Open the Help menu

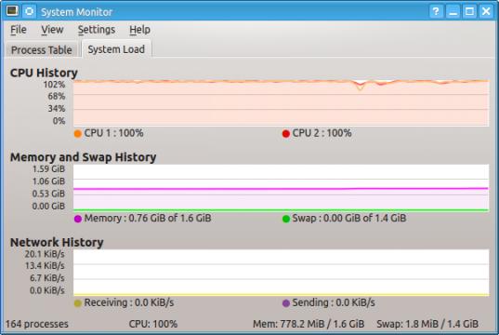(x=139, y=30)
